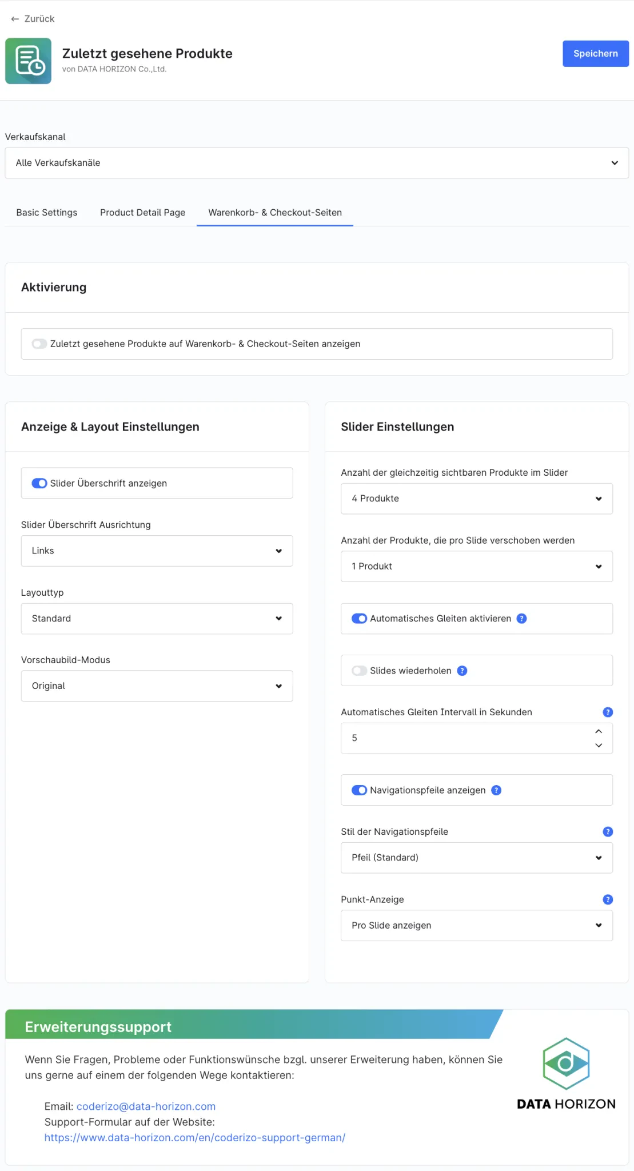Image resolution: width=634 pixels, height=1171 pixels.
Task: Click the Anzeige & Layout Einstellungen heading
Action: [110, 427]
